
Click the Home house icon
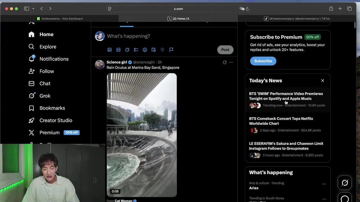pyautogui.click(x=31, y=34)
